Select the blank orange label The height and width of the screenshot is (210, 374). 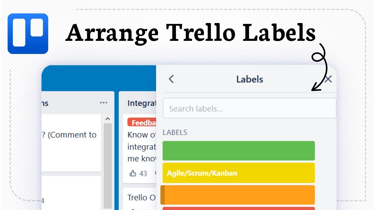pyautogui.click(x=238, y=195)
